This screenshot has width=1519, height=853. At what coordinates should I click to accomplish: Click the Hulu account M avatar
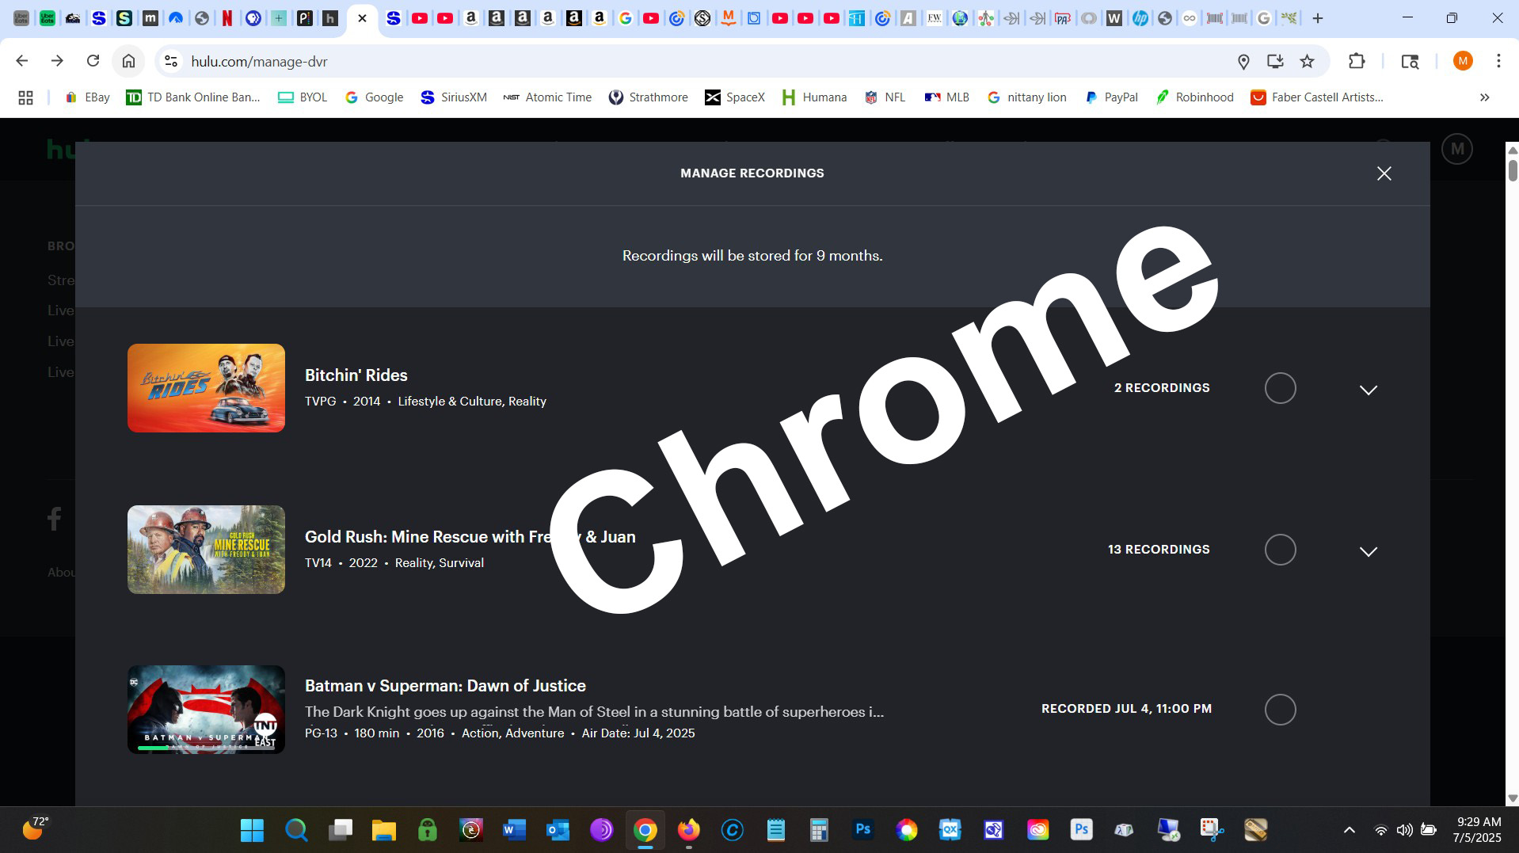pos(1456,149)
